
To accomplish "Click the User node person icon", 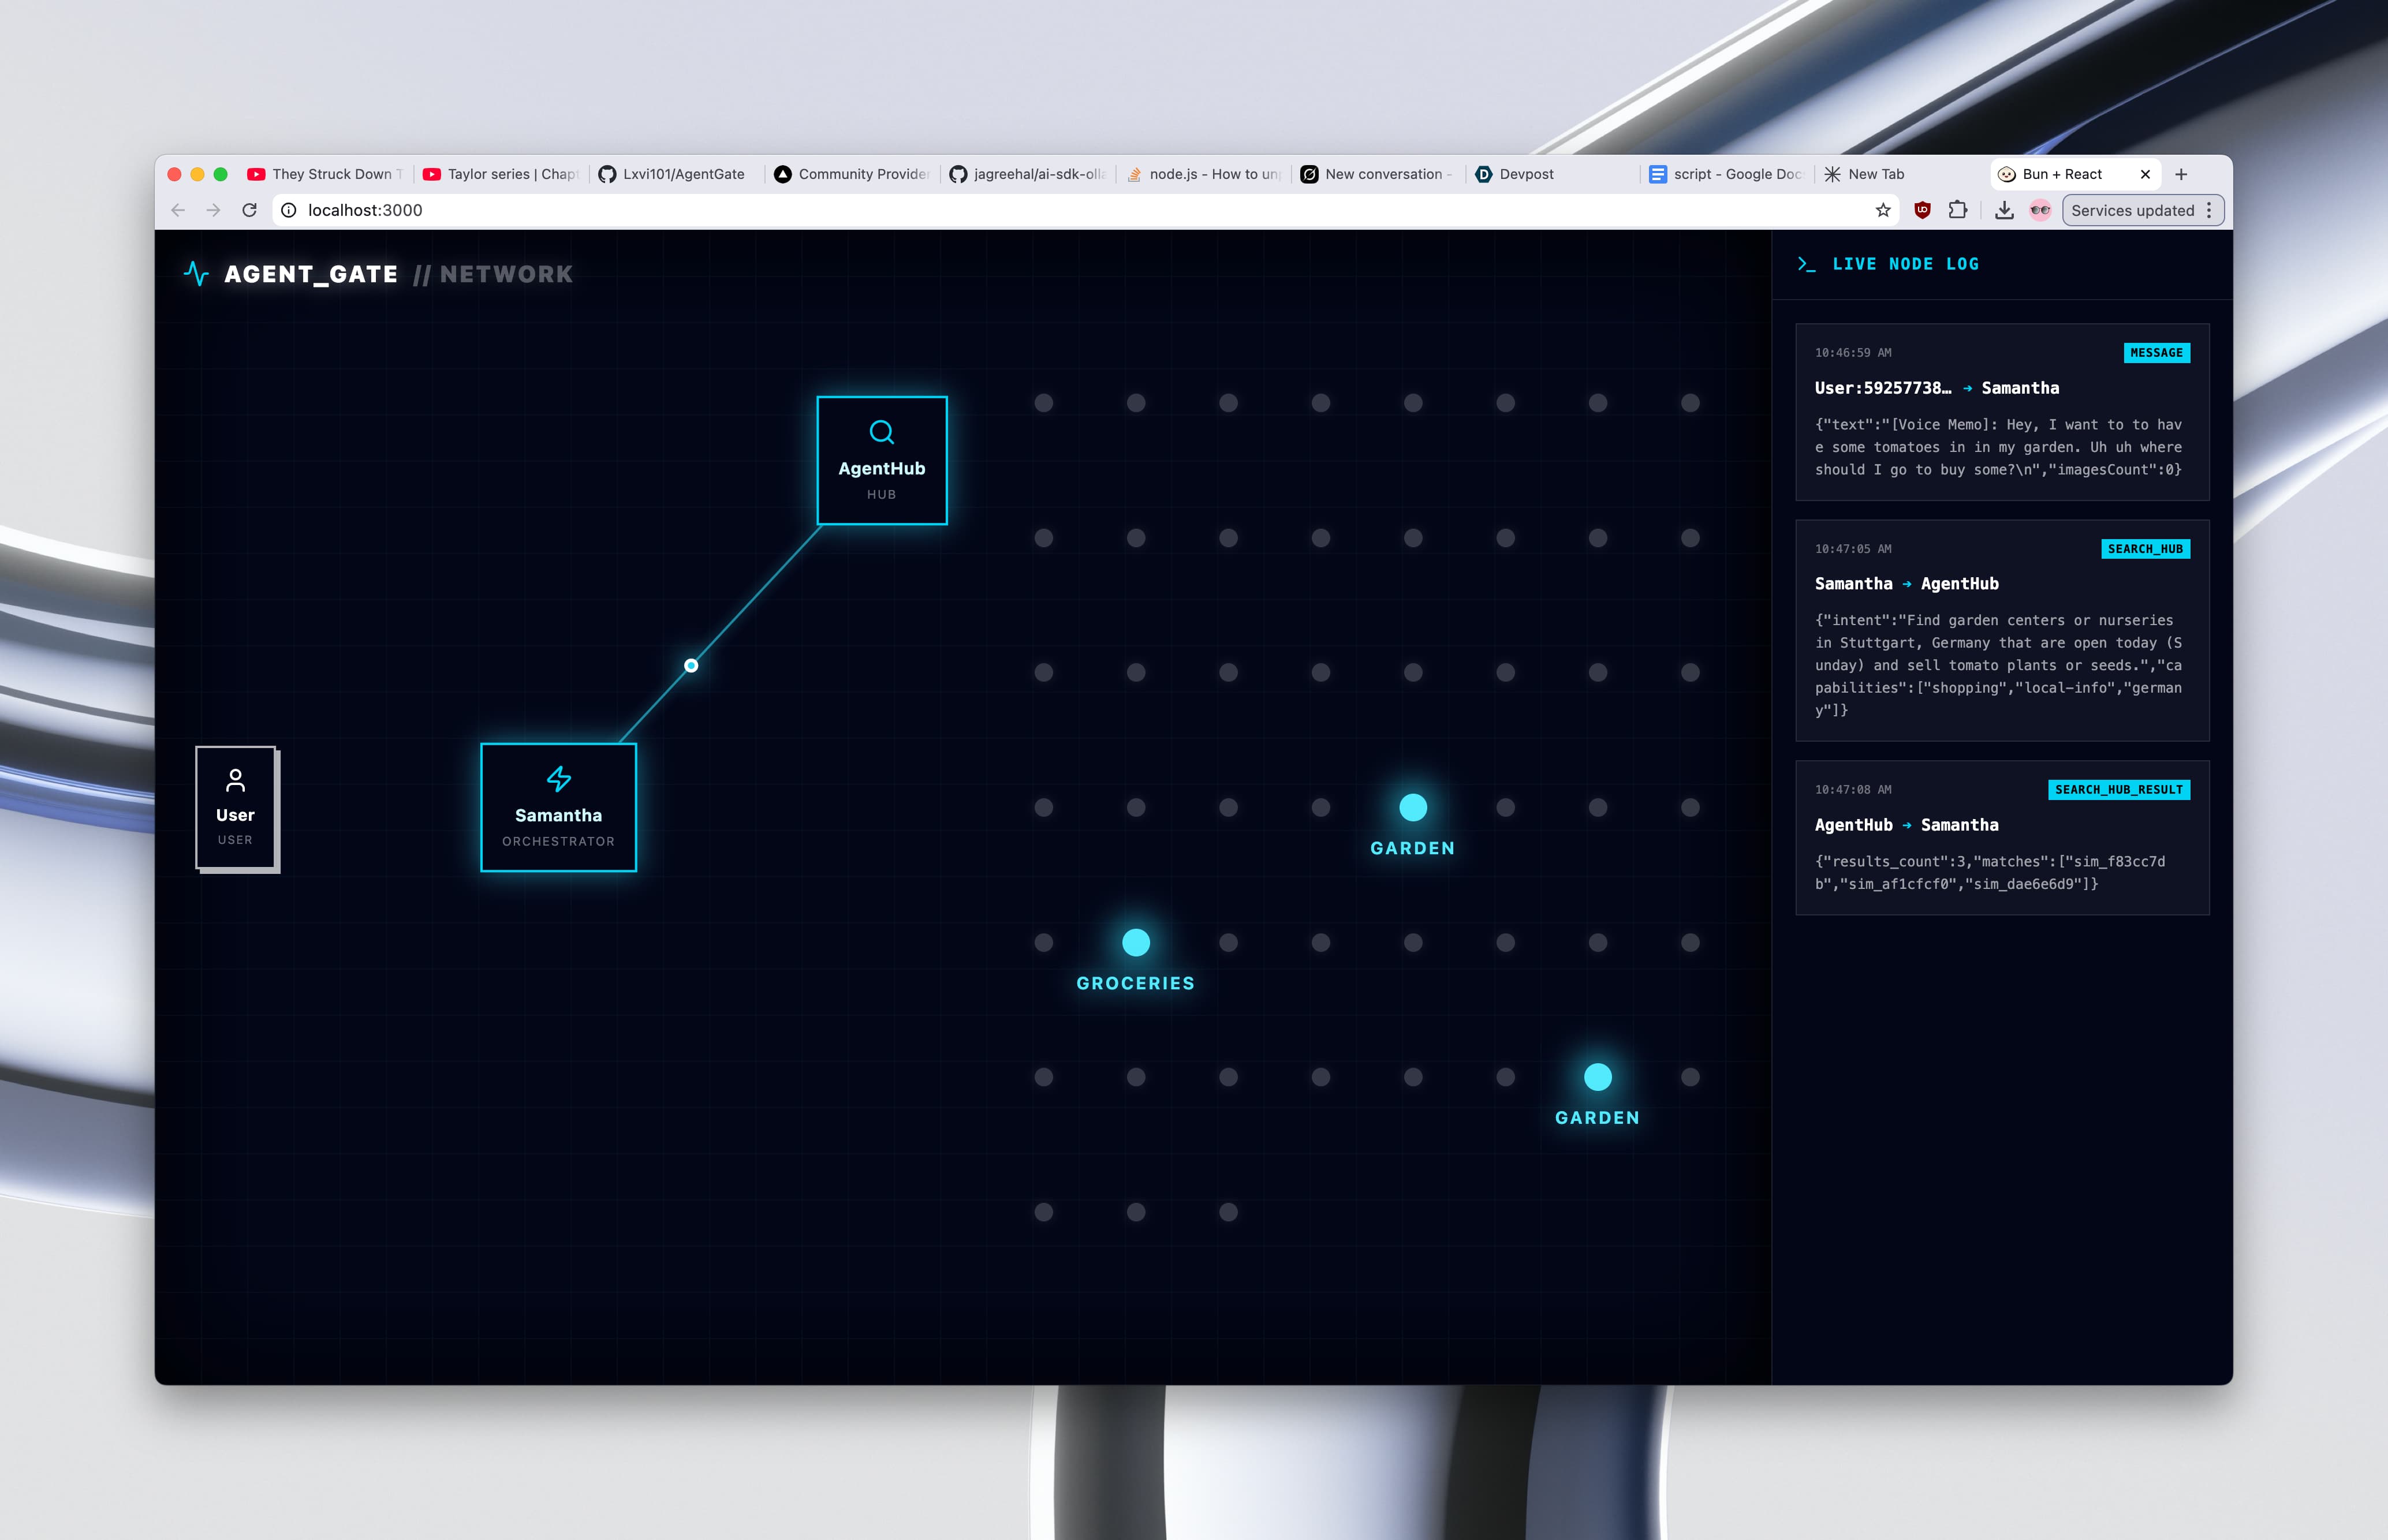I will coord(235,779).
